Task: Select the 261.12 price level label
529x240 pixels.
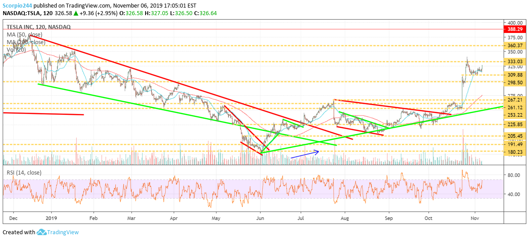Action: pos(515,108)
